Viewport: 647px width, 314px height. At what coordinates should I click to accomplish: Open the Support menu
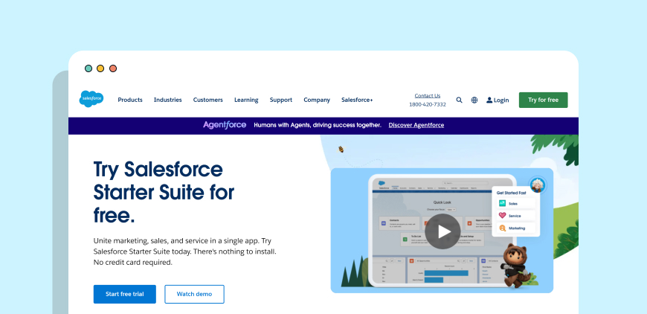281,100
